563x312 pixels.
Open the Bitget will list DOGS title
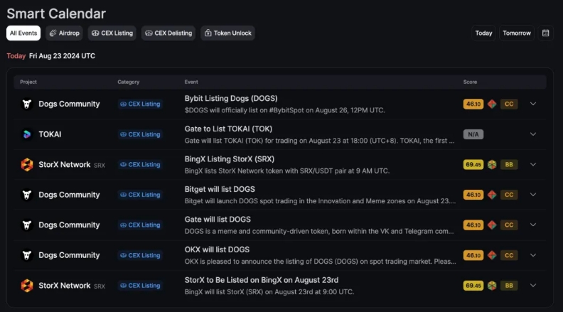click(220, 189)
